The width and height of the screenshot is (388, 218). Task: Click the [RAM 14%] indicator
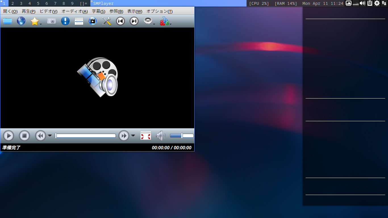(286, 3)
